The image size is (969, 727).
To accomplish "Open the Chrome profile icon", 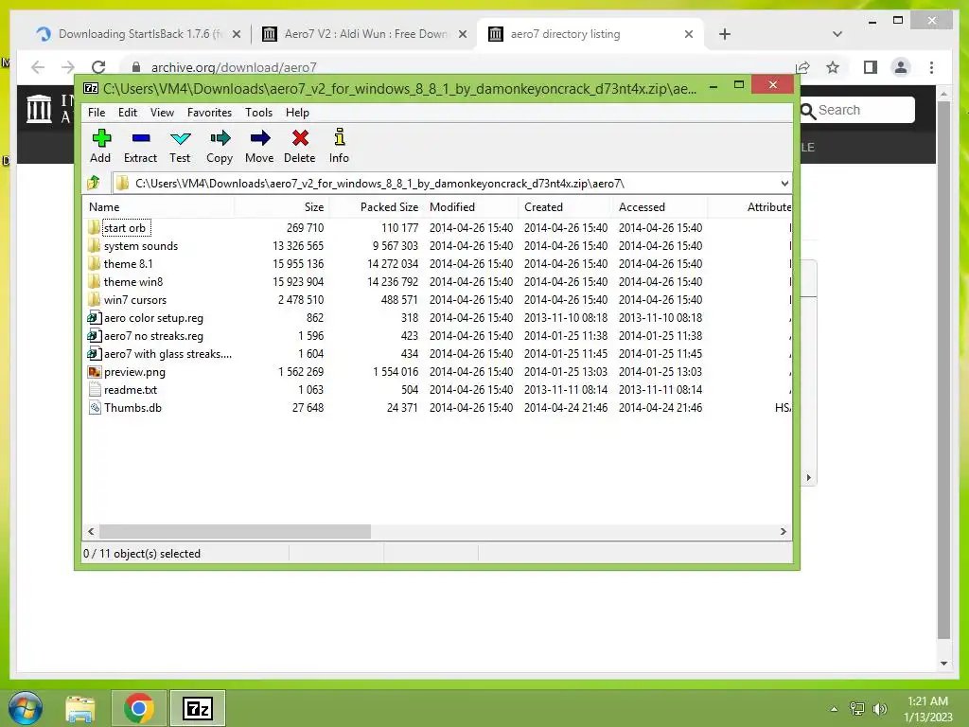I will pos(901,67).
